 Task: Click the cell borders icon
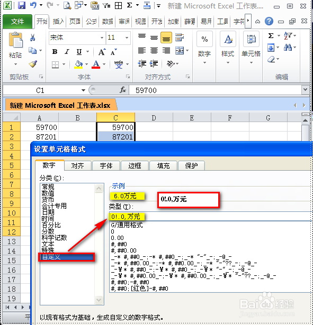pos(55,64)
